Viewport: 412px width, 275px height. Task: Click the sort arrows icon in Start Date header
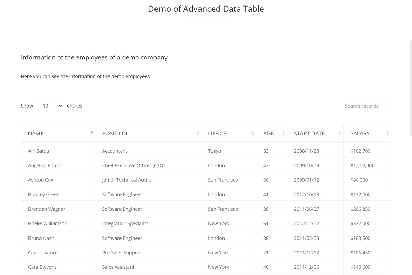click(x=340, y=133)
